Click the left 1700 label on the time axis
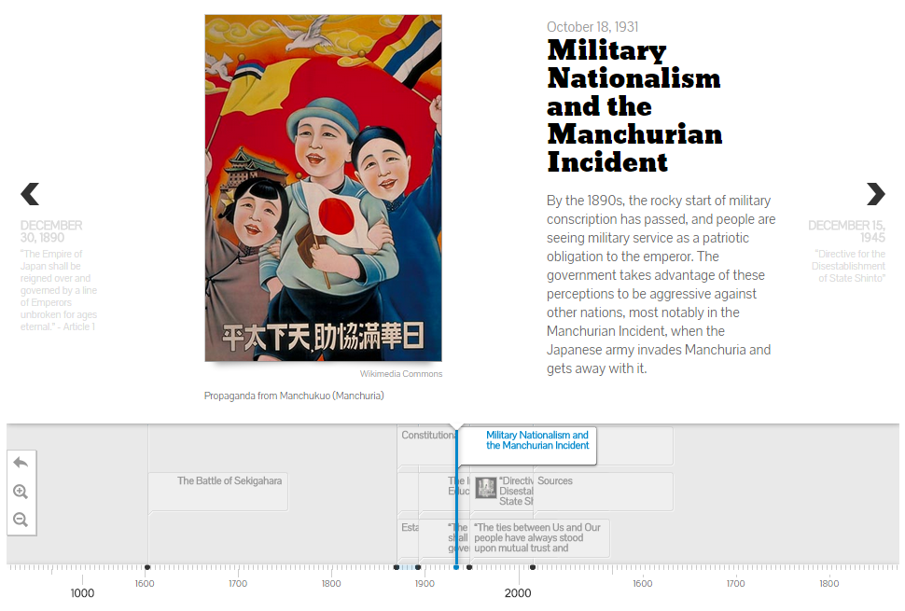This screenshot has width=905, height=611. (x=238, y=583)
